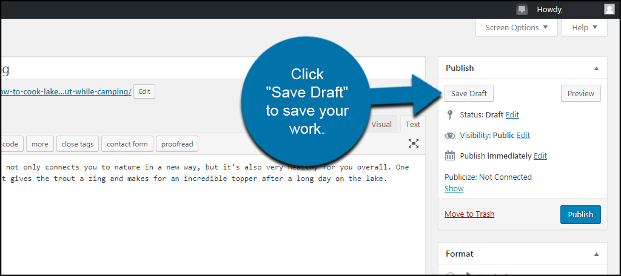Select the Text editor tab
Image resolution: width=621 pixels, height=276 pixels.
pyautogui.click(x=412, y=124)
